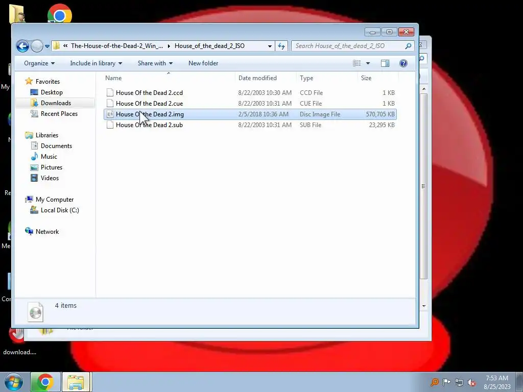Expand breadcrumb arrow before House_of_the_dead_2_ISO

(169, 46)
